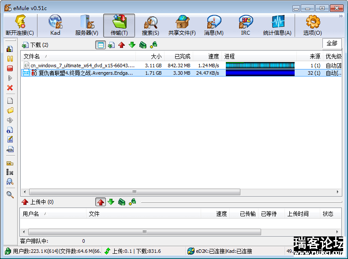
Task: Resume download with the gray play icon
Action: coord(10,78)
